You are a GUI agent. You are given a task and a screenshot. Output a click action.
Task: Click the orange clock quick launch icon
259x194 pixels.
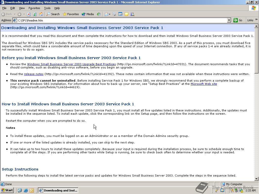32,190
